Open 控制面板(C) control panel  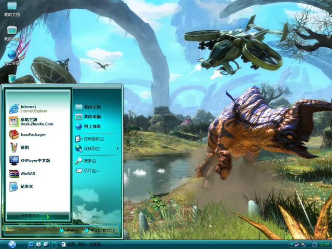pyautogui.click(x=90, y=139)
